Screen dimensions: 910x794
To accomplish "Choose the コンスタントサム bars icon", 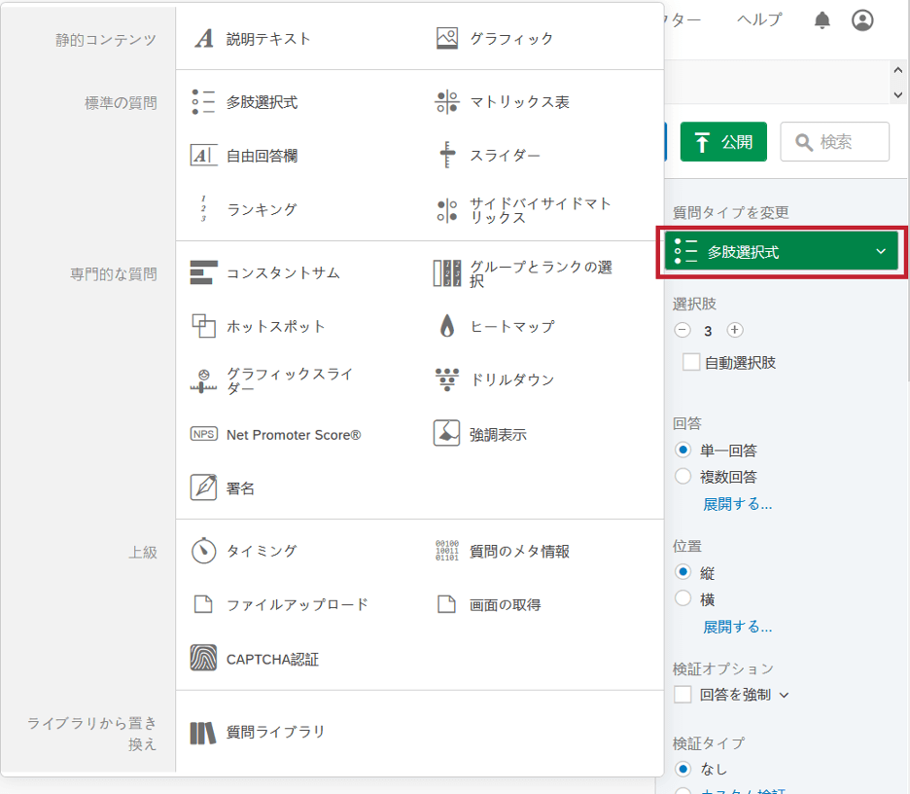I will pos(204,273).
